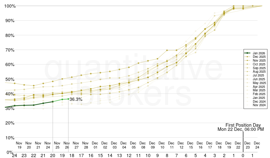The height and width of the screenshot is (158, 270).
Task: Click the light green 36.3% endpoint marker
Action: [68, 99]
